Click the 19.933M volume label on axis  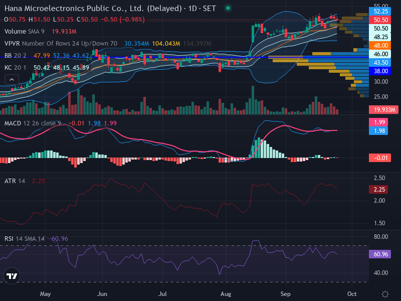[383, 109]
